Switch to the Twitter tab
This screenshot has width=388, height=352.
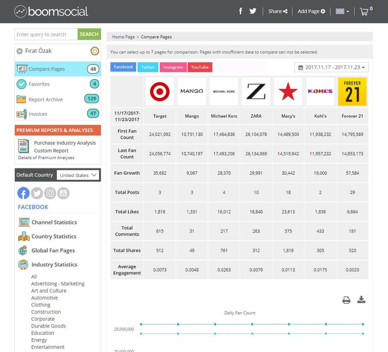click(x=148, y=67)
